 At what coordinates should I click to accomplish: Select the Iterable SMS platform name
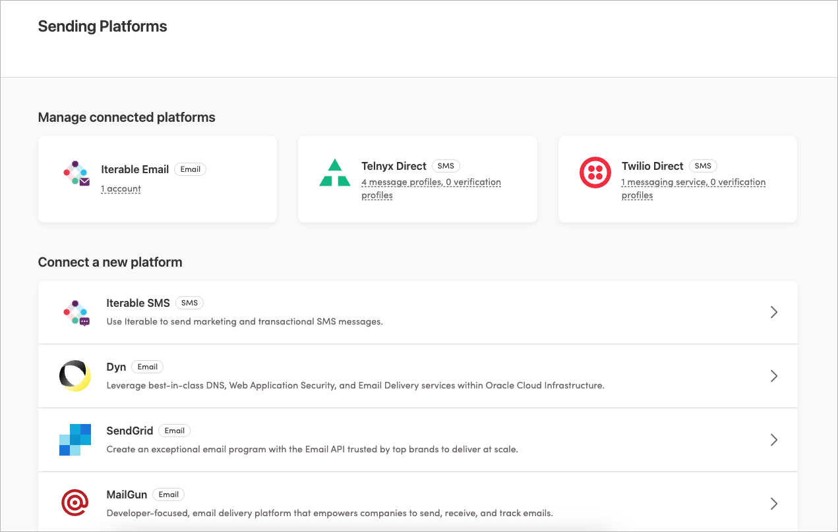coord(138,303)
